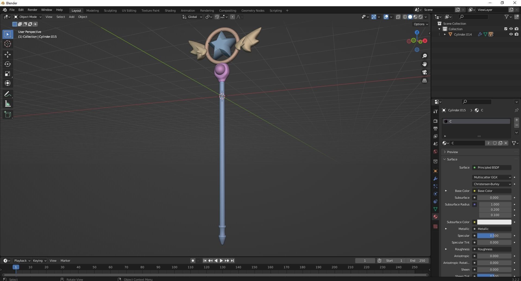Viewport: 521px width, 281px height.
Task: Toggle Collection visibility eye icon
Action: 511,29
